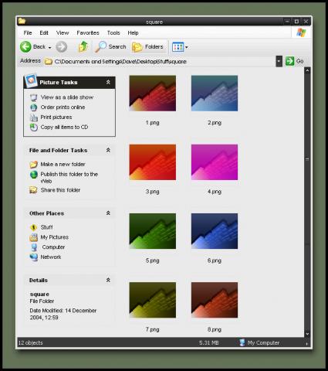Click Make a new folder link

63,164
